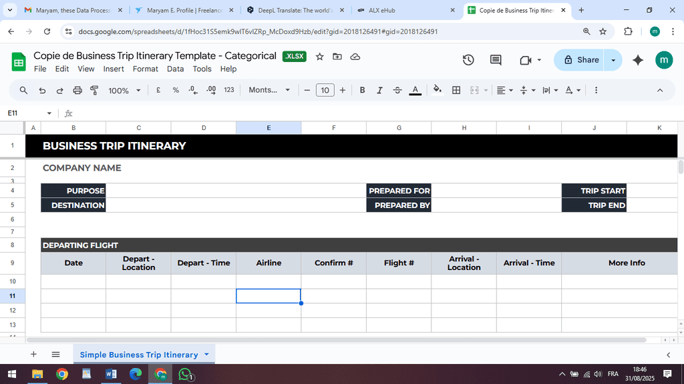The image size is (684, 384).
Task: Open the Gemini sparkle icon
Action: click(638, 60)
